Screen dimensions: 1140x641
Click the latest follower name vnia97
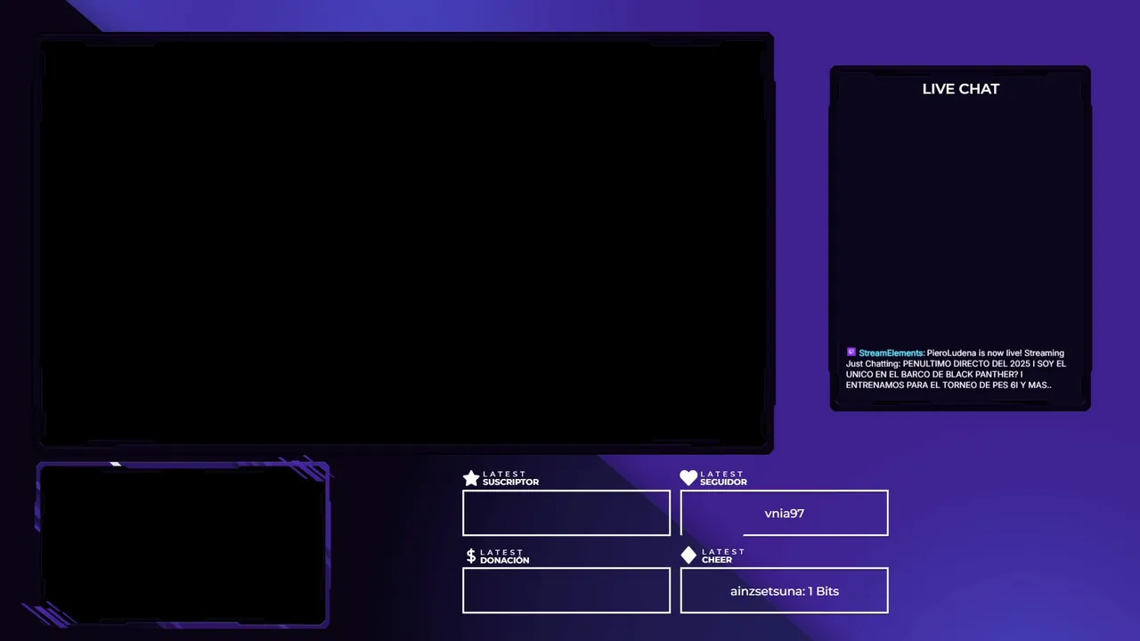pyautogui.click(x=784, y=514)
